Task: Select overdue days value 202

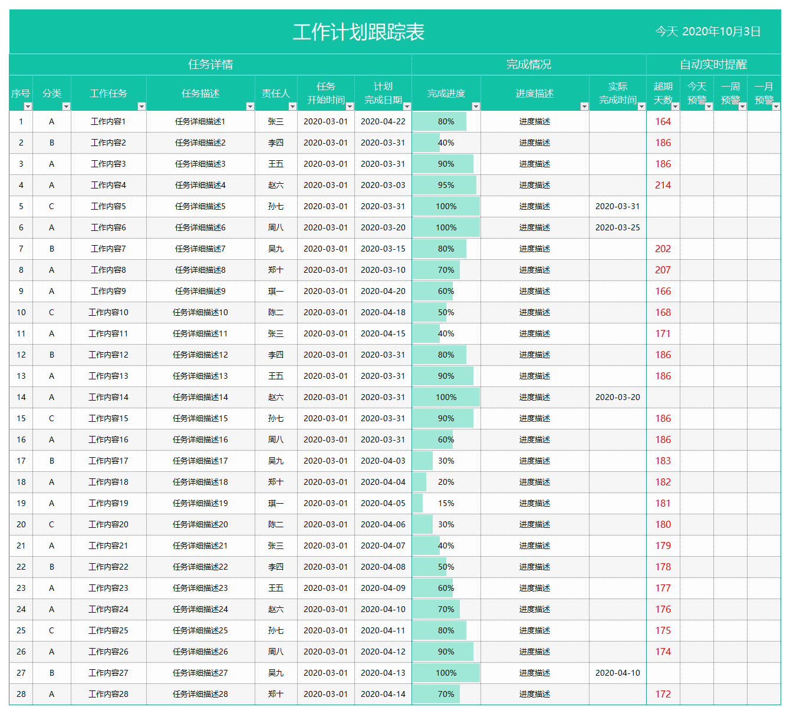Action: (x=663, y=249)
